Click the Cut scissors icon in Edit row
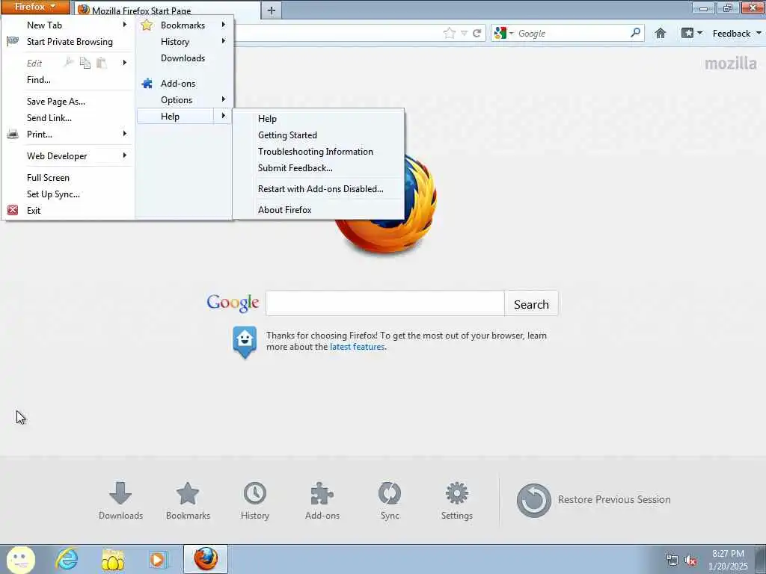This screenshot has height=574, width=766. (69, 63)
